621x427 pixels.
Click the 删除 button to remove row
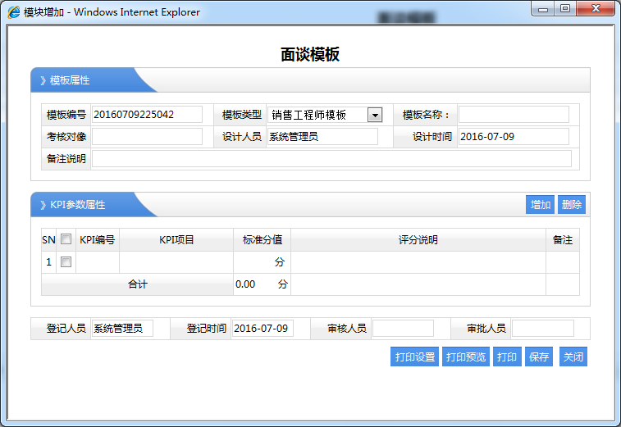572,205
